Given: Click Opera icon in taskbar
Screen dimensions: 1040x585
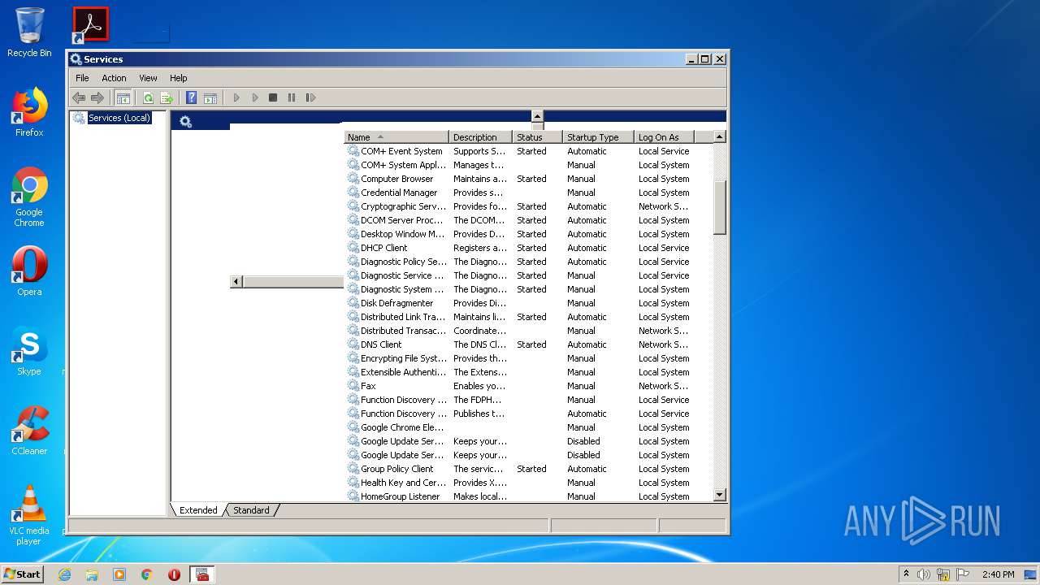Looking at the screenshot, I should tap(174, 574).
